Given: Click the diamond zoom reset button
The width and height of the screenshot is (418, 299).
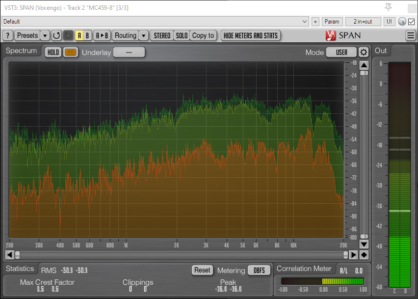Looking at the screenshot, I should (364, 255).
